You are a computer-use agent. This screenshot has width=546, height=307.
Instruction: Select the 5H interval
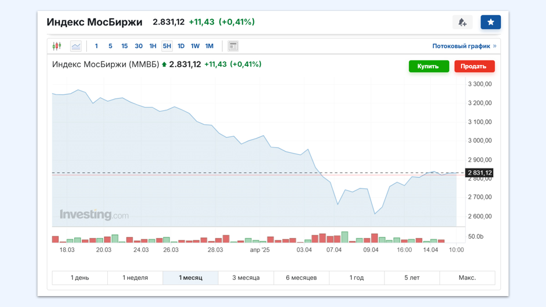pyautogui.click(x=167, y=46)
